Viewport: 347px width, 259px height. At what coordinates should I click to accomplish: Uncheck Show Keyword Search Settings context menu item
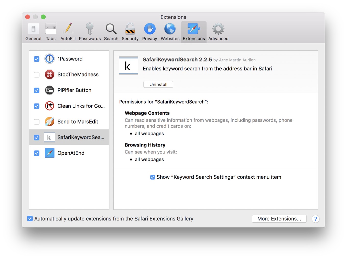[153, 177]
